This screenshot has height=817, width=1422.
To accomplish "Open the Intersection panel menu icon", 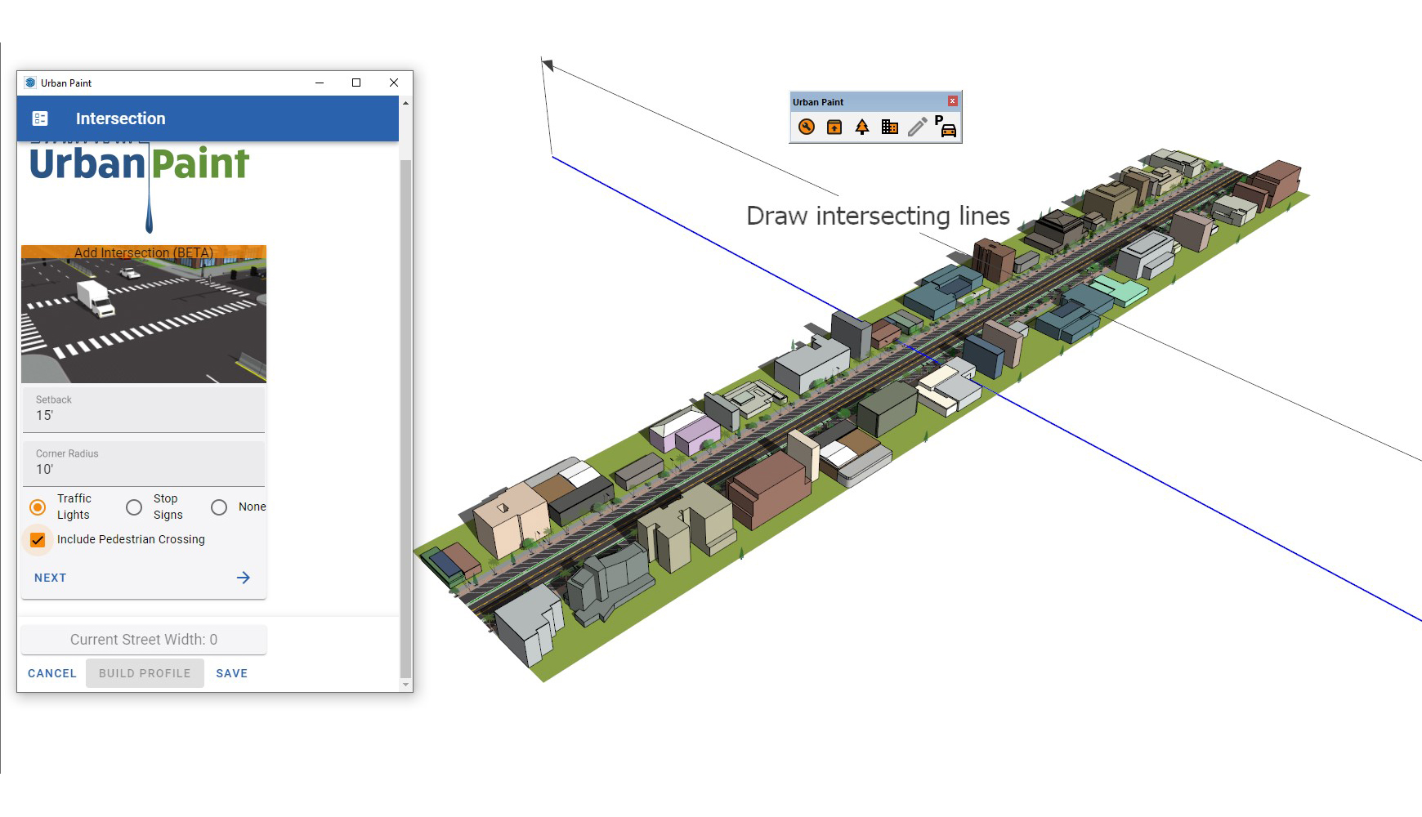I will 40,118.
